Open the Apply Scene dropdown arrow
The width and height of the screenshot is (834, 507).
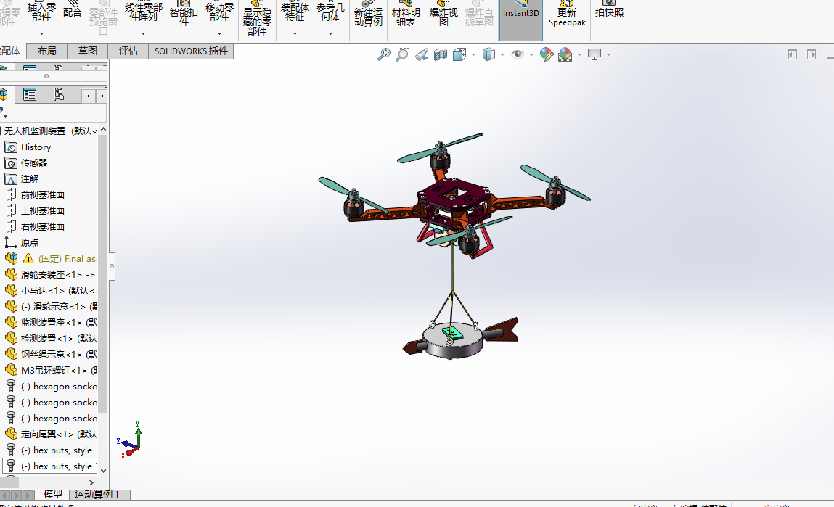579,54
